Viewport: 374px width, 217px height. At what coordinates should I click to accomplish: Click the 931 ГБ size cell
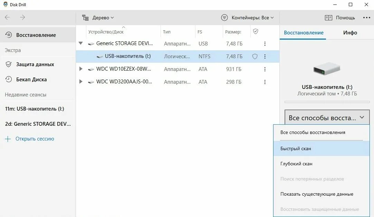[234, 69]
